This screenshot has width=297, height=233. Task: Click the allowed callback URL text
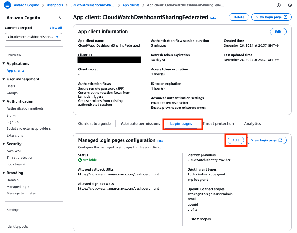click(x=118, y=174)
